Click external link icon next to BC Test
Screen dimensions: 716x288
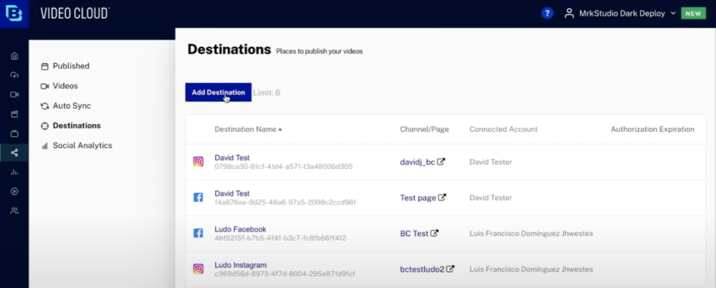[x=434, y=233]
